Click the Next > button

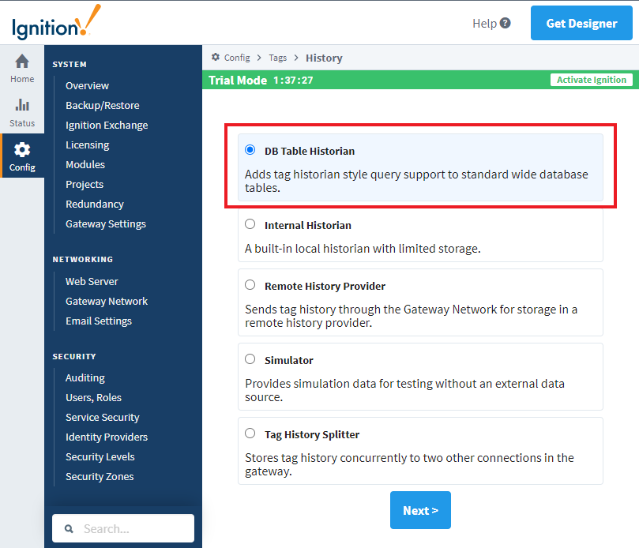[420, 510]
